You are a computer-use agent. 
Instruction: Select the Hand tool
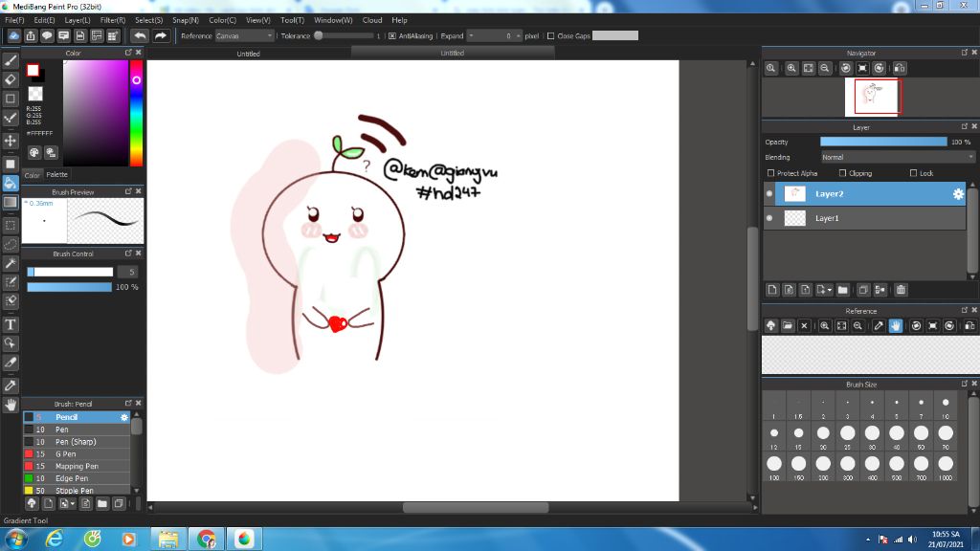(x=11, y=405)
